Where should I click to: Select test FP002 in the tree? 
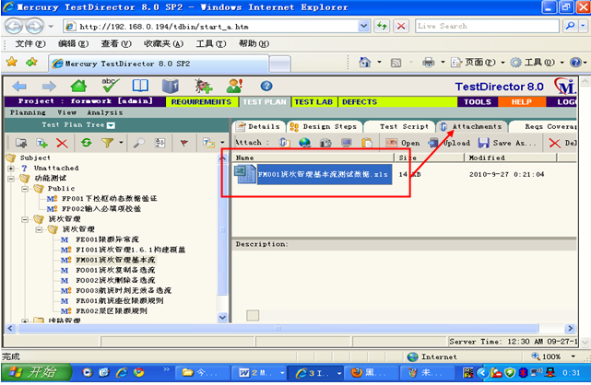pyautogui.click(x=101, y=209)
